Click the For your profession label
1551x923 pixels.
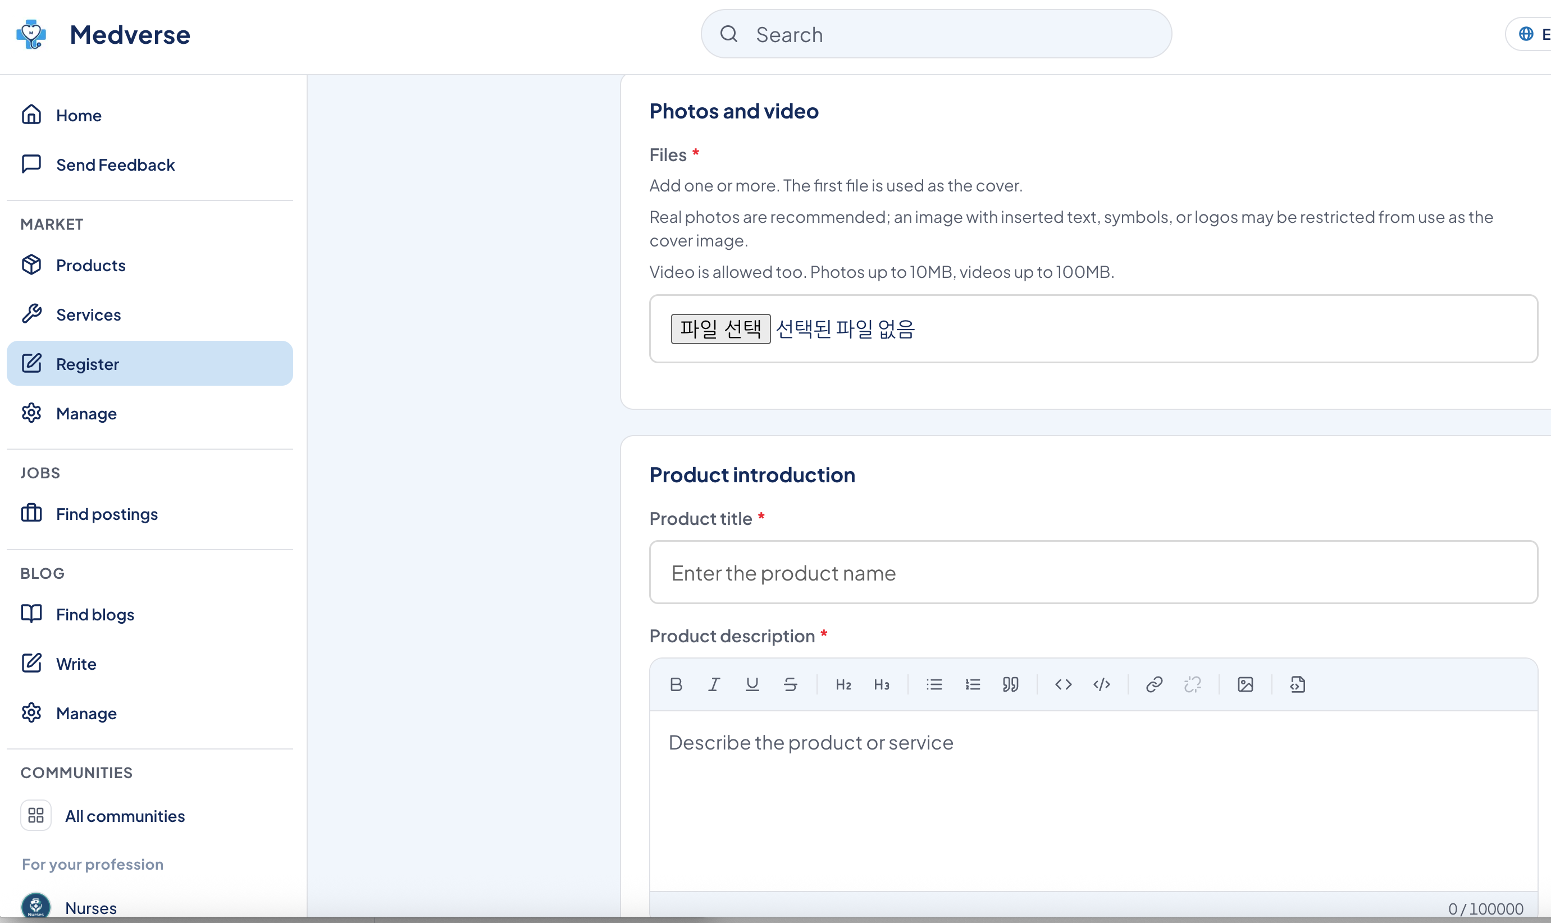[x=93, y=864]
